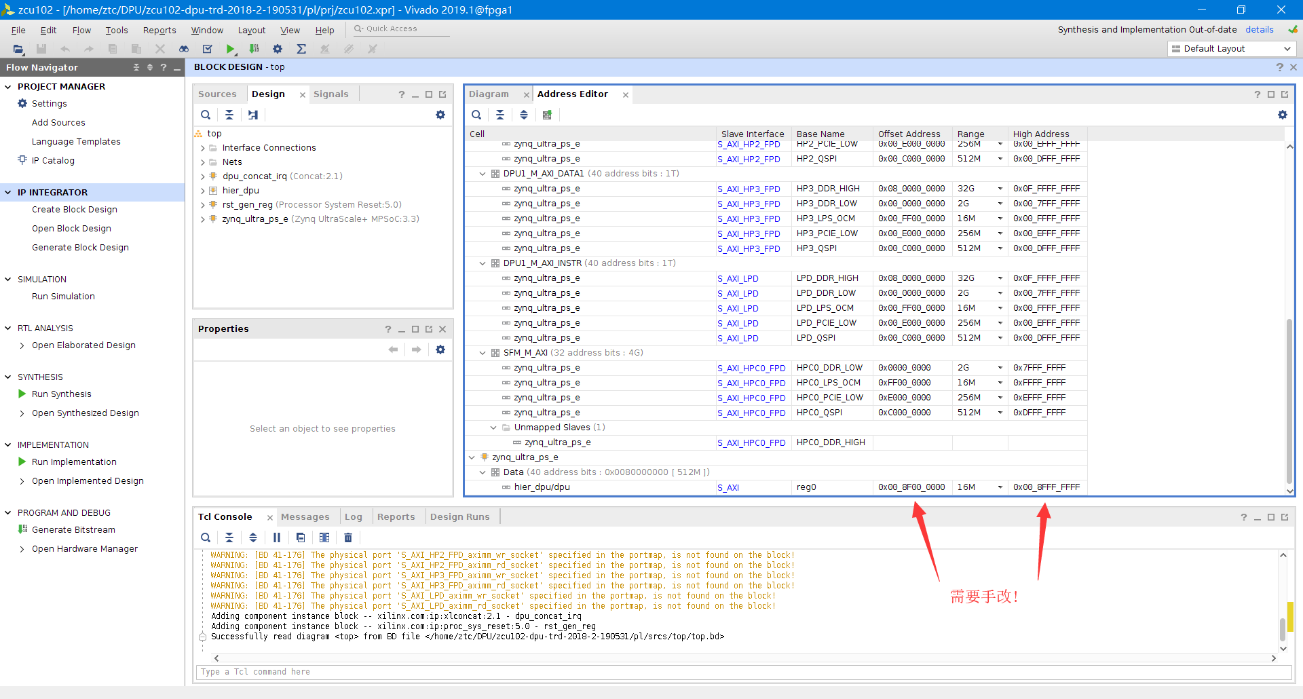Expand Interface Connections tree node
Screen dimensions: 1303x699
pos(202,148)
